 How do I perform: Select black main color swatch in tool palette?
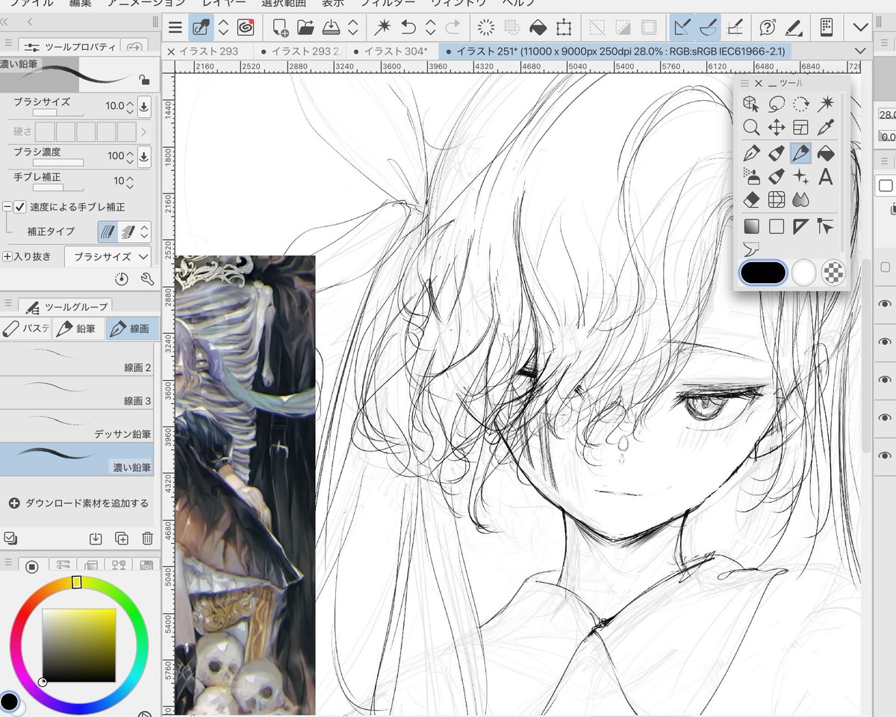coord(762,273)
